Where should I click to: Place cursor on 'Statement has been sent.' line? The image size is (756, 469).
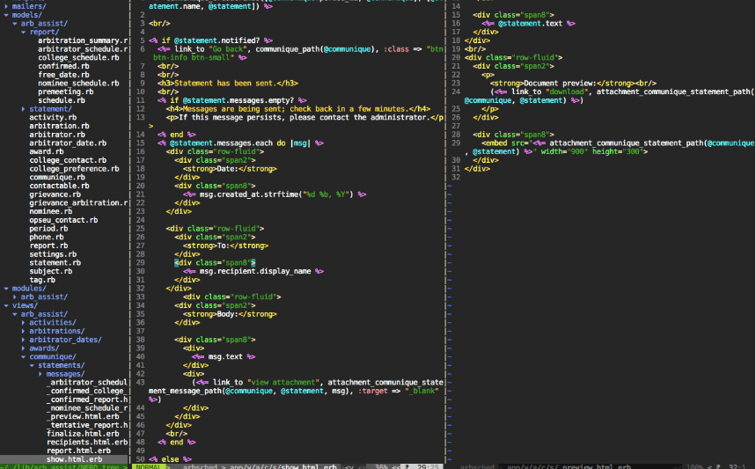point(228,84)
